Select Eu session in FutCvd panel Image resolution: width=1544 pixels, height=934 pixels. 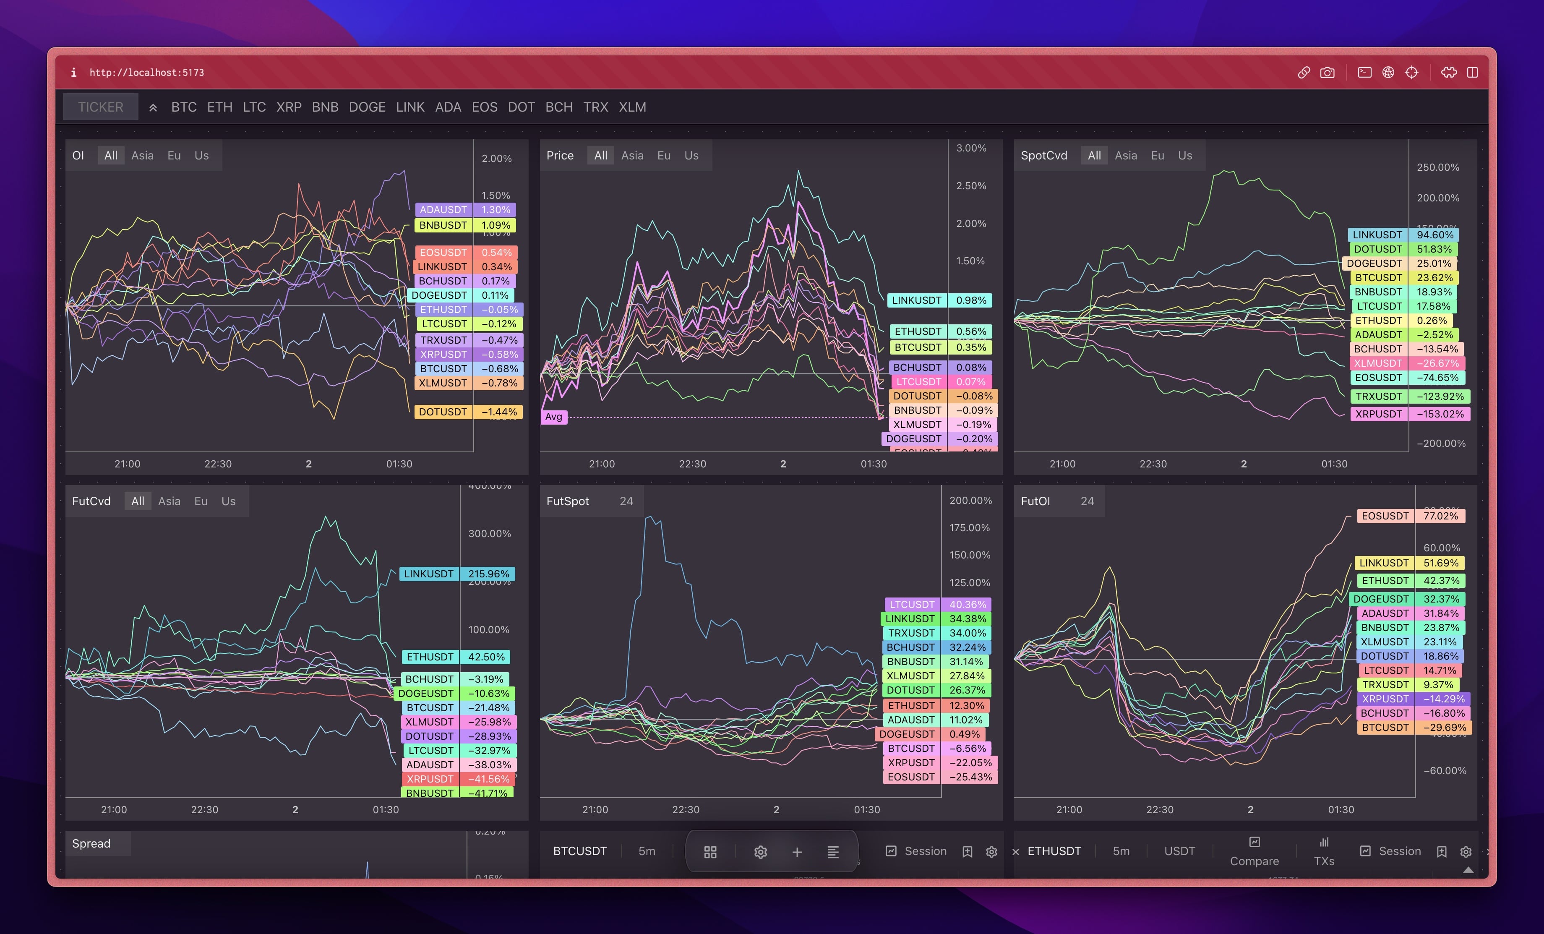click(x=201, y=501)
